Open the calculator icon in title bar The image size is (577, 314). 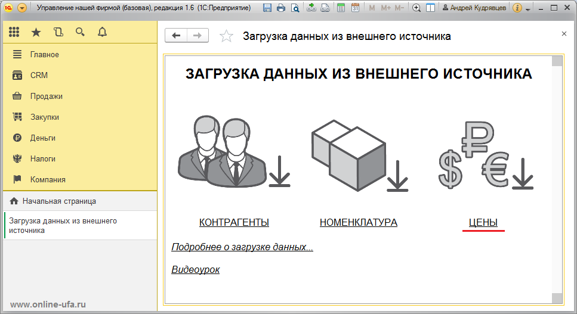pyautogui.click(x=341, y=8)
